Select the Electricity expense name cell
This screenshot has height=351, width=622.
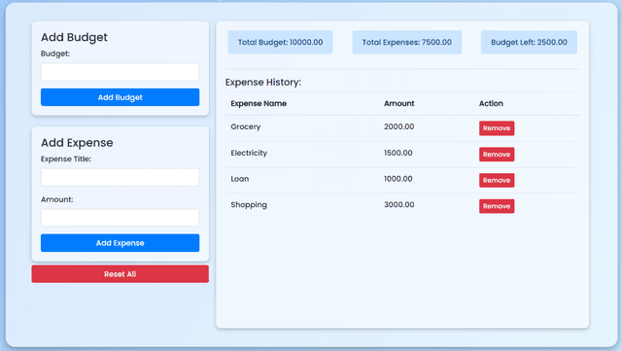pyautogui.click(x=249, y=153)
